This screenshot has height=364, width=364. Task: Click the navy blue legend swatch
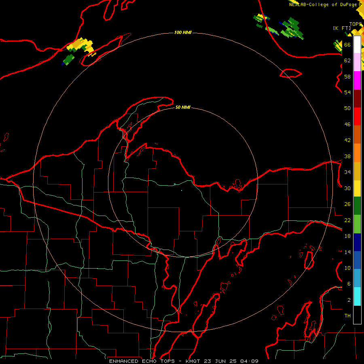point(357,242)
